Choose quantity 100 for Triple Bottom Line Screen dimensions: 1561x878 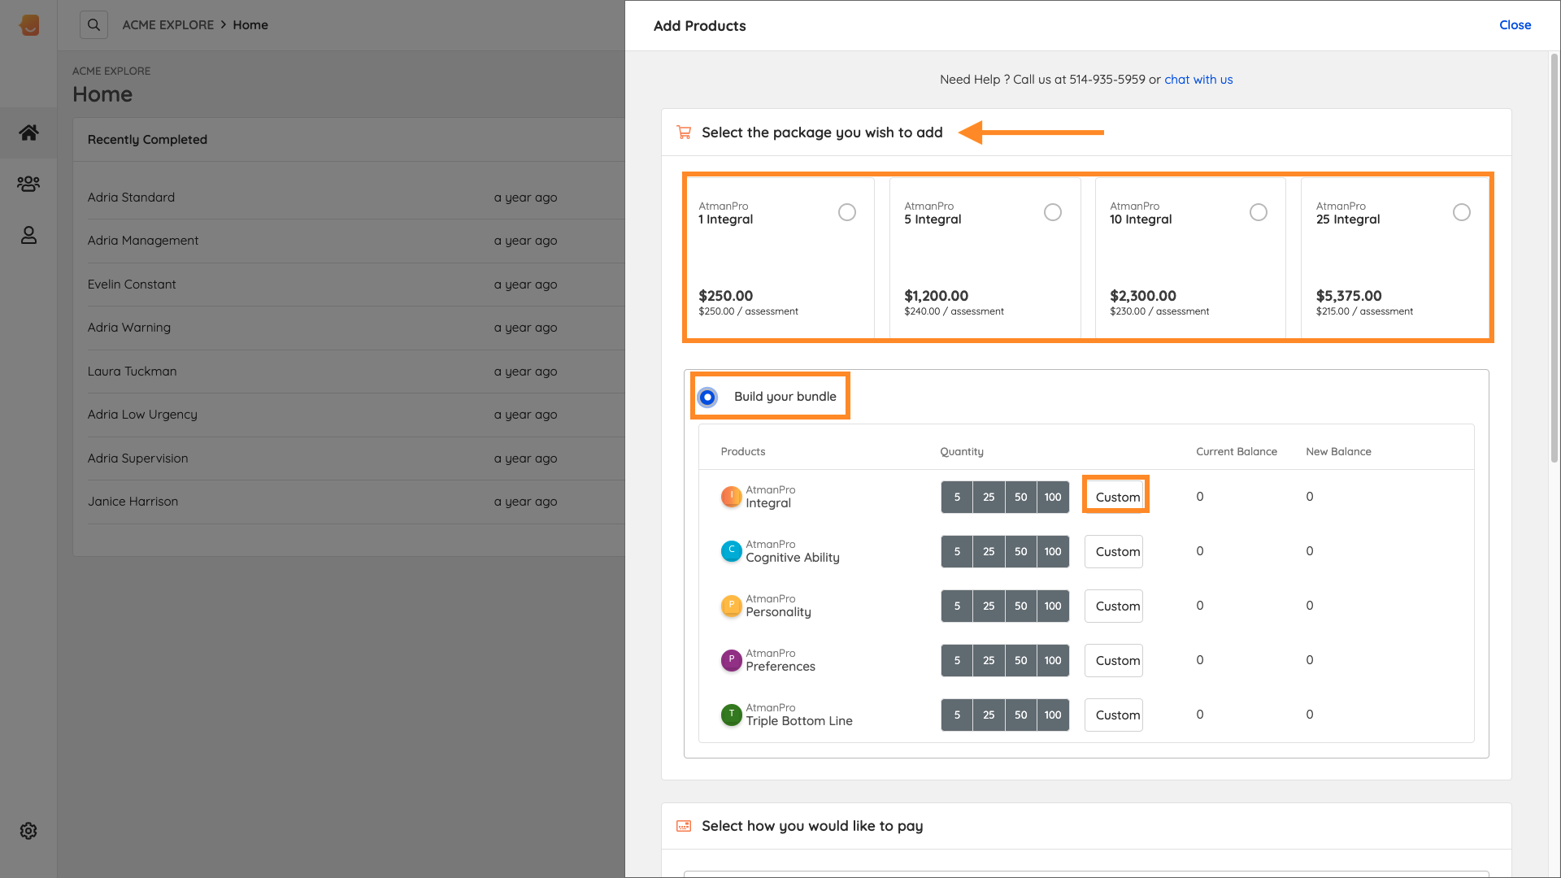pos(1053,715)
